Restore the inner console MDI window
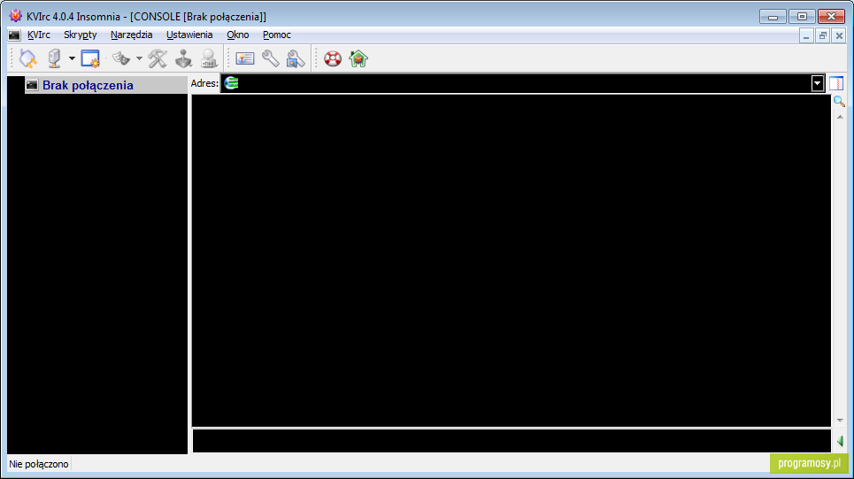854x479 pixels. coord(822,36)
